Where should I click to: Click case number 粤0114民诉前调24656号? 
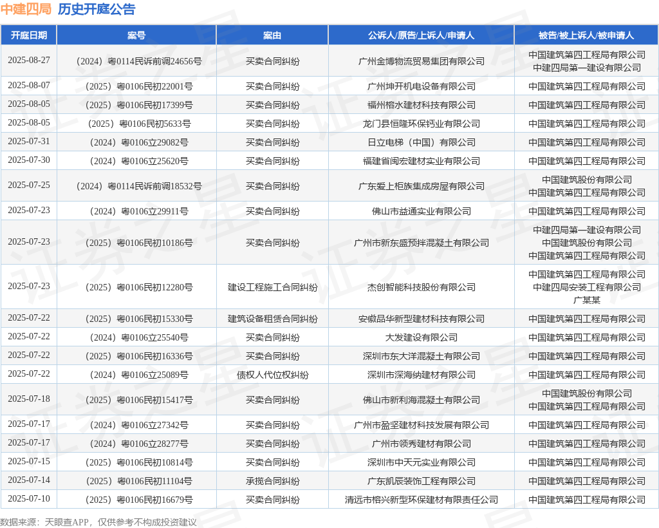[x=139, y=61]
